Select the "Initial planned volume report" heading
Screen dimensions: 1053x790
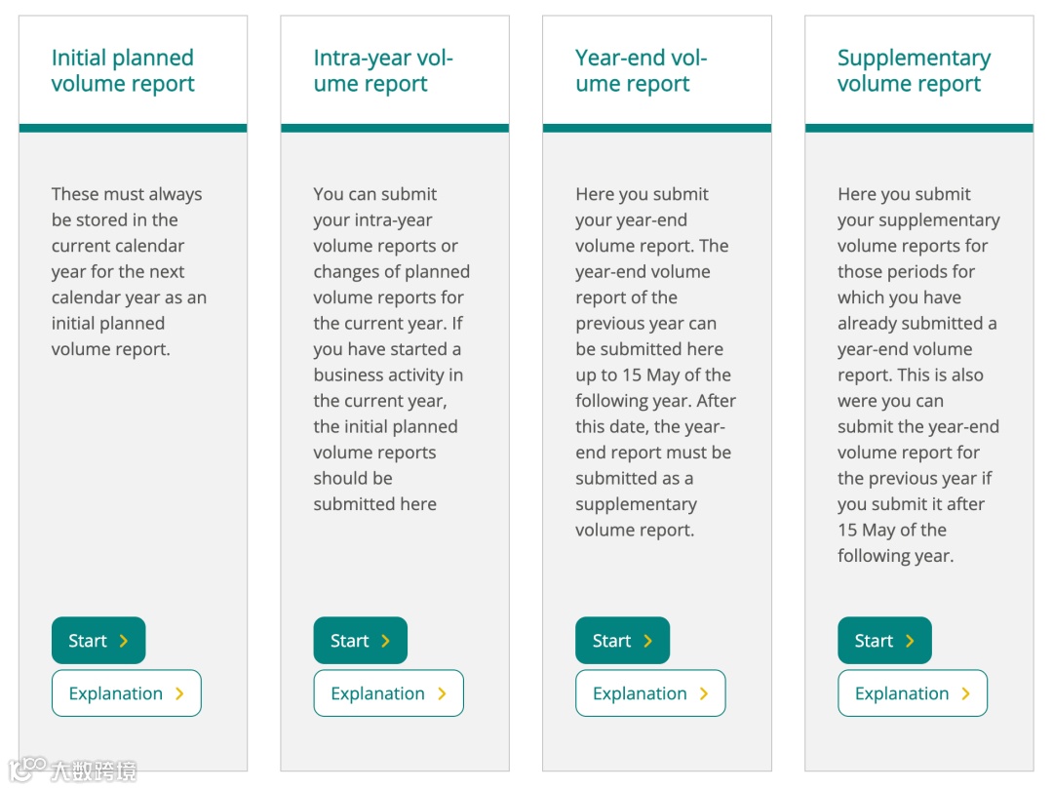pos(123,71)
